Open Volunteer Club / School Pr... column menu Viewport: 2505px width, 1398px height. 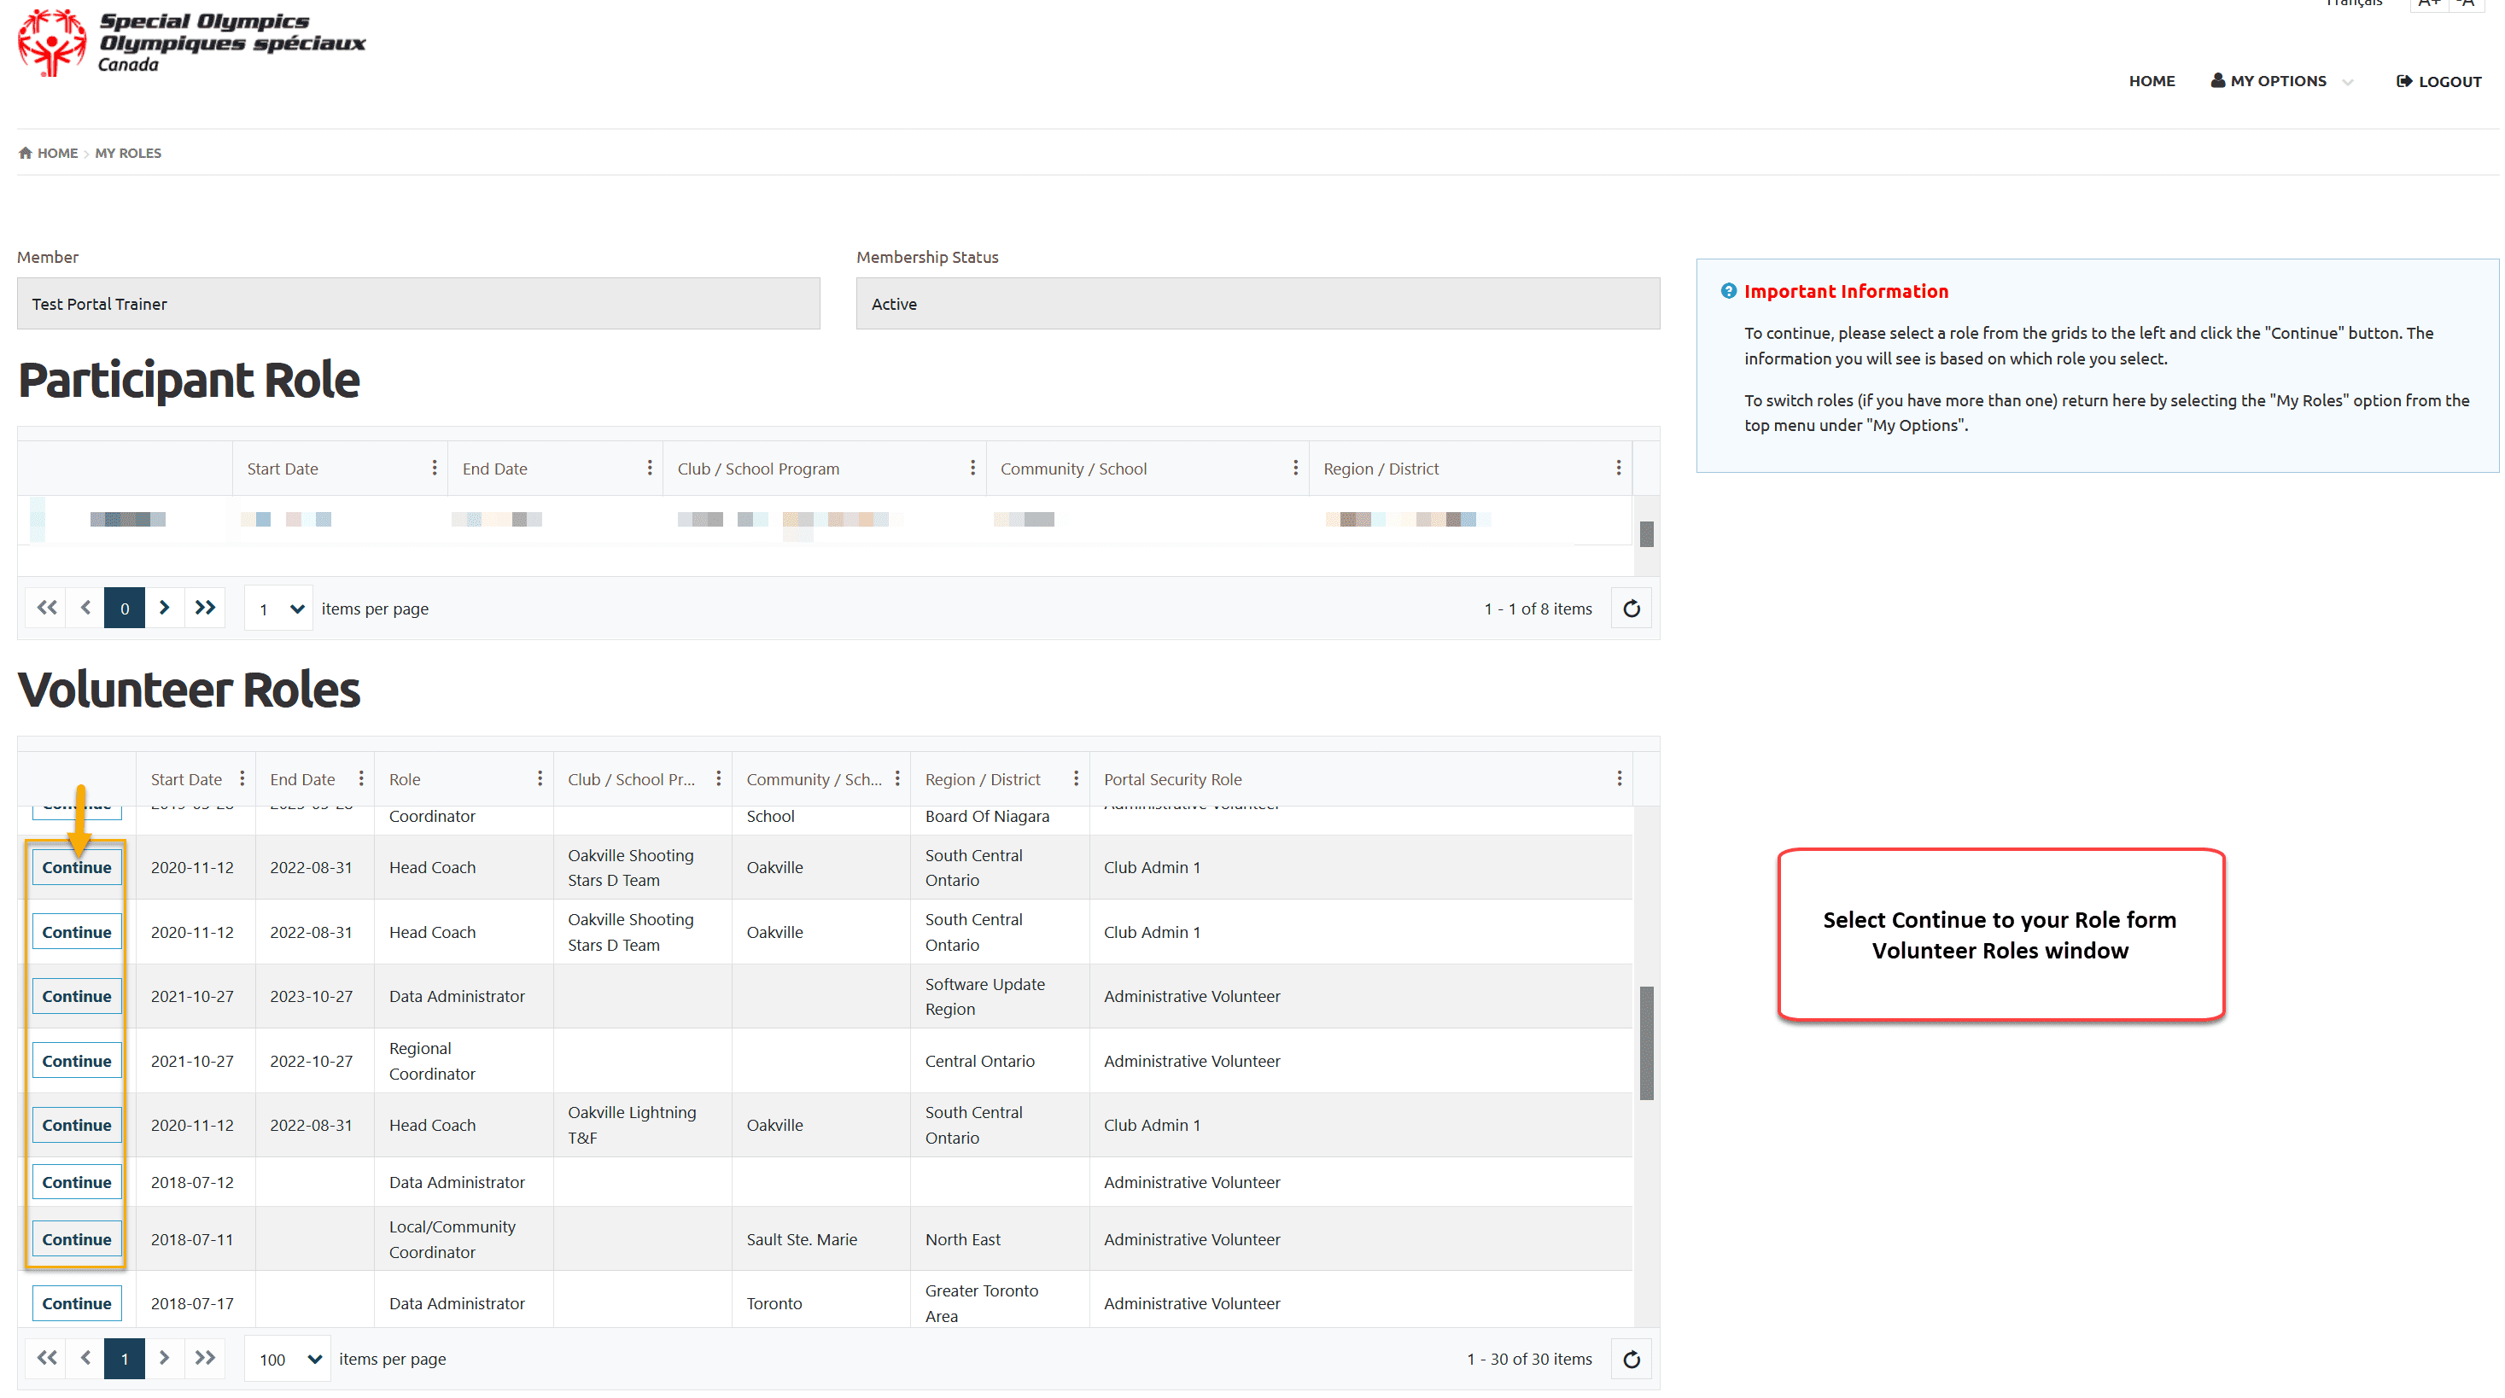(x=719, y=778)
